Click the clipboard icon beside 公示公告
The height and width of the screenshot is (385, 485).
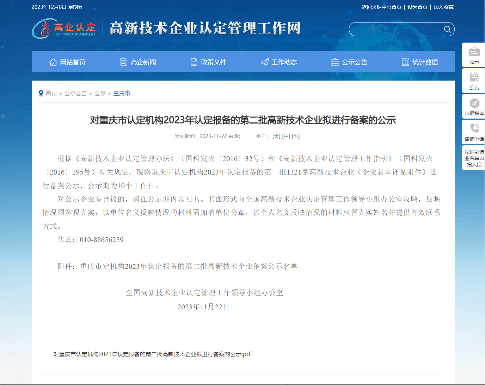coord(335,62)
